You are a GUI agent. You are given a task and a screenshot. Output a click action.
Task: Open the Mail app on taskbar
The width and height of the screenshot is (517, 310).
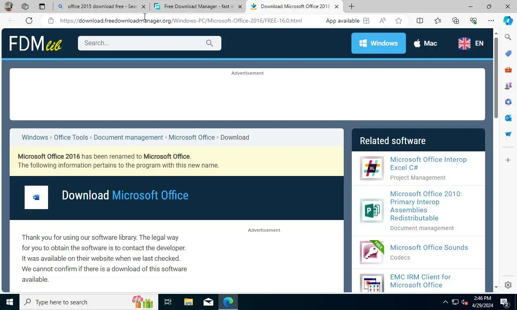pyautogui.click(x=208, y=302)
